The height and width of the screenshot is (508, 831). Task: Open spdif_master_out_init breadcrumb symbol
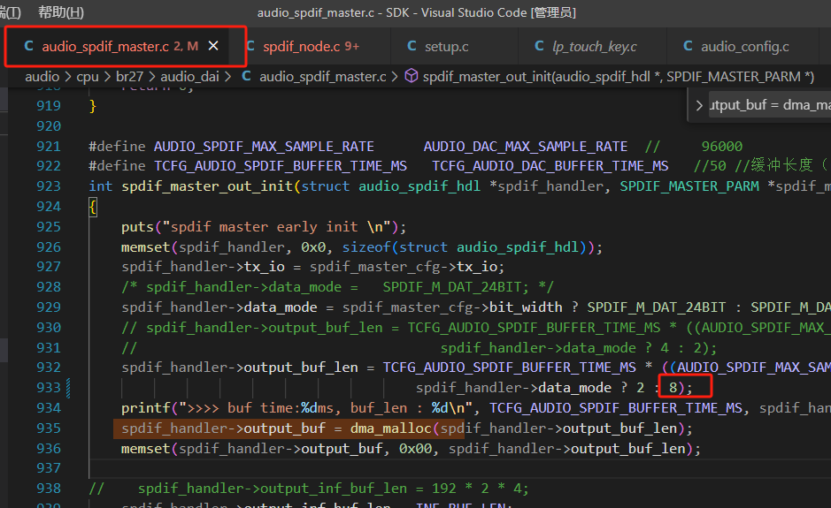(x=618, y=77)
